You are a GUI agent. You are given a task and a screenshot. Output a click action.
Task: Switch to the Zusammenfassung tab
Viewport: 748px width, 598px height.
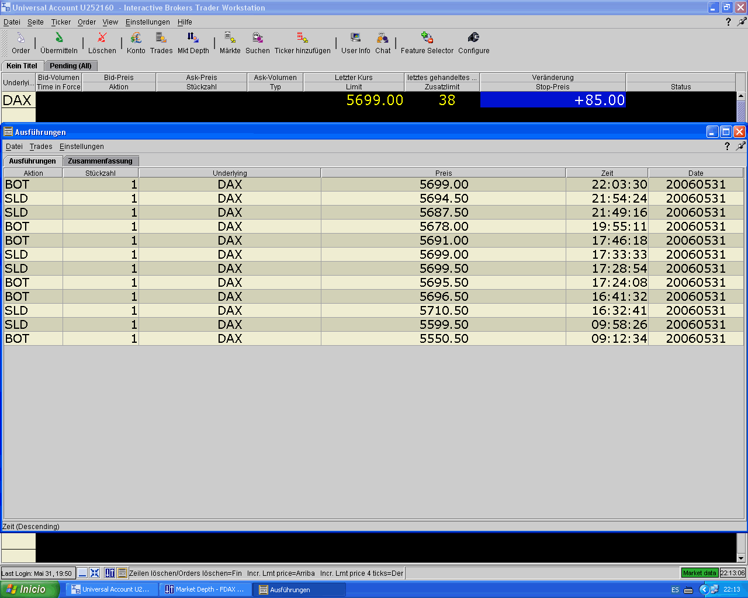(101, 161)
